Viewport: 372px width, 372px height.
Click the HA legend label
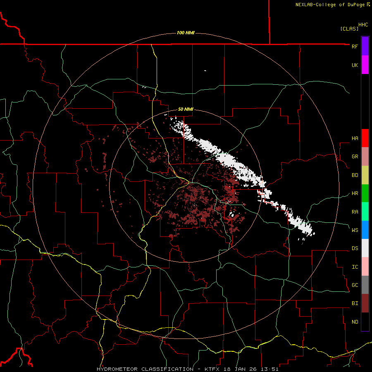(355, 138)
